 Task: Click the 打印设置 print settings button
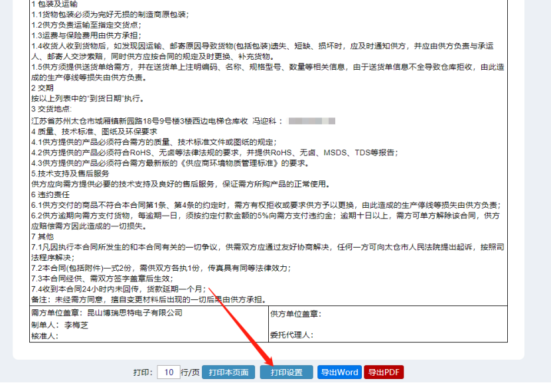pyautogui.click(x=286, y=372)
